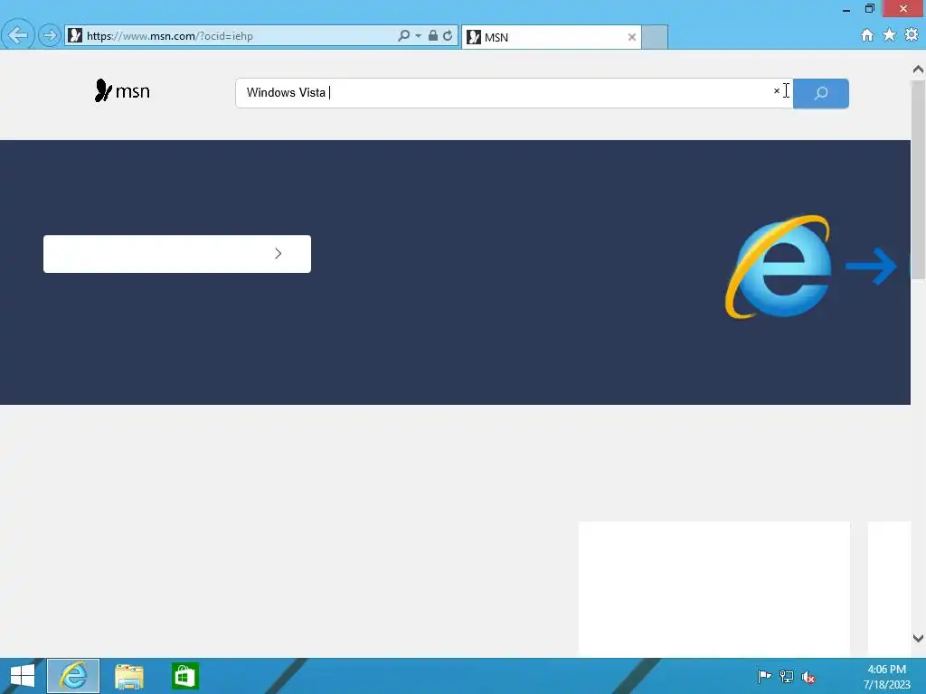Open Internet Explorer from the taskbar
The width and height of the screenshot is (926, 694).
coord(73,676)
